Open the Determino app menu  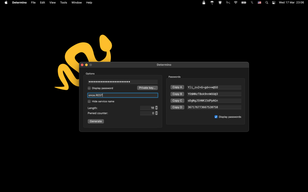(x=19, y=2)
